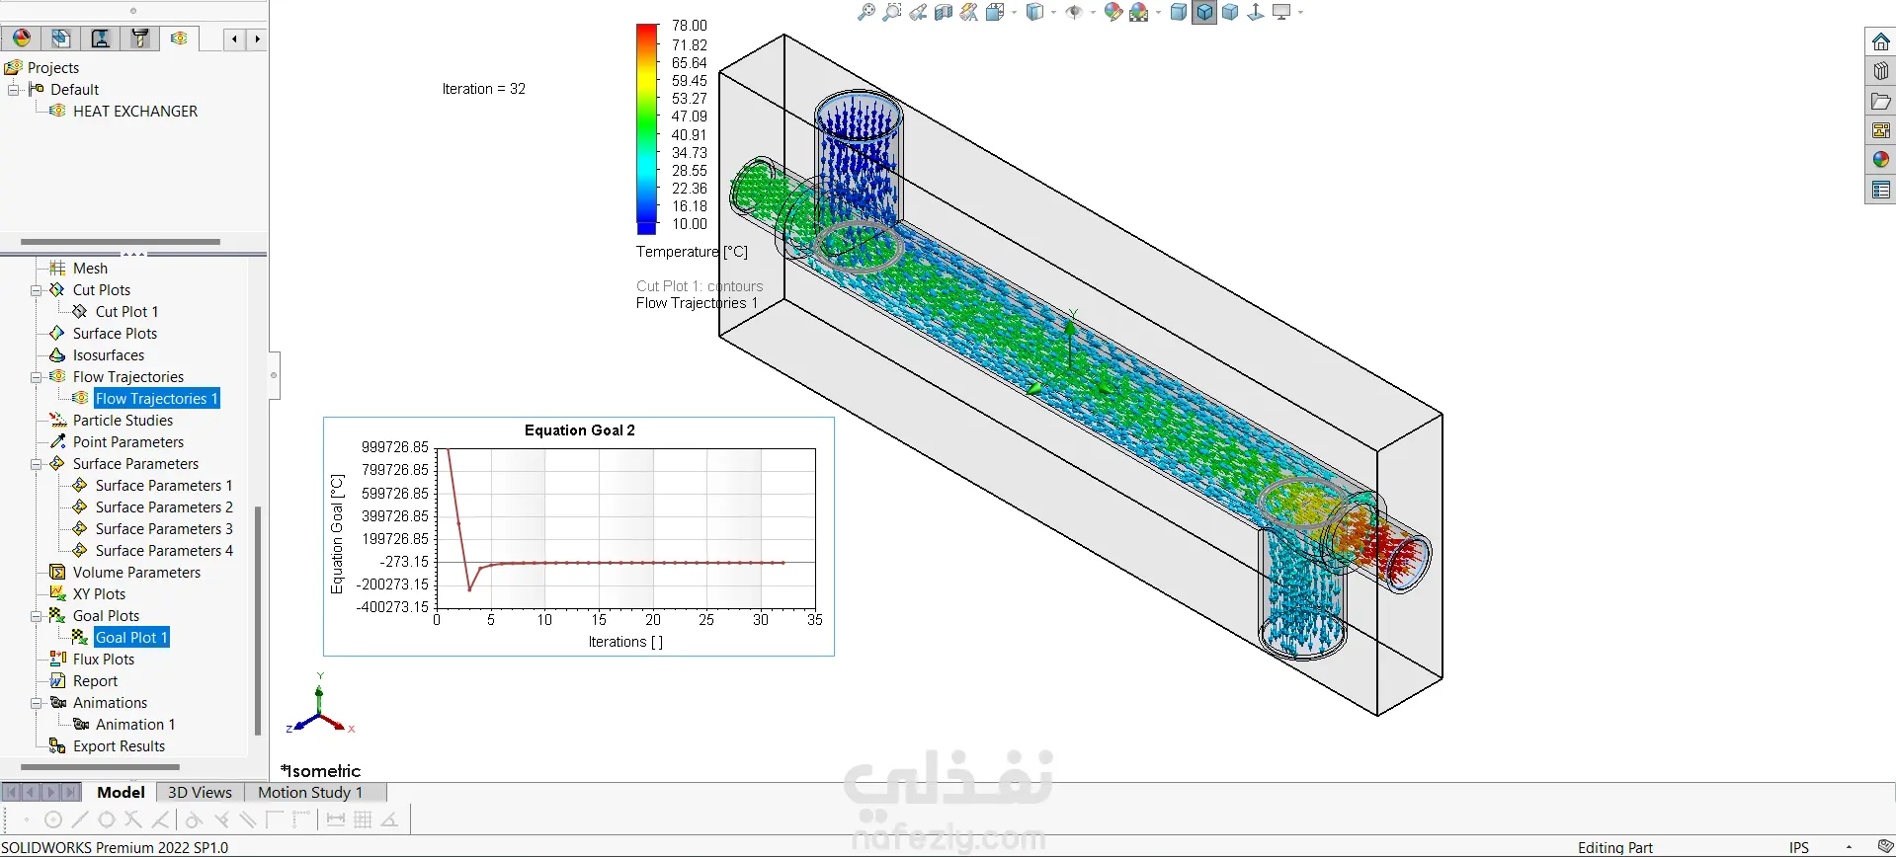1896x857 pixels.
Task: Switch to the SOLIDWORKS CAM tree tab
Action: pos(101,39)
